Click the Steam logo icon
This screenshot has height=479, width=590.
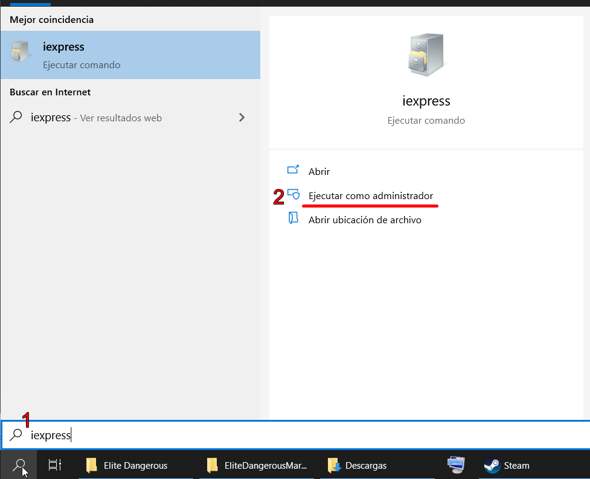coord(492,466)
